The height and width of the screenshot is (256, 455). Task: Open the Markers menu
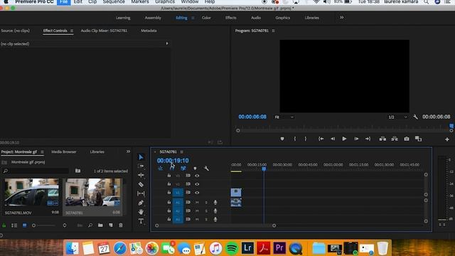click(x=140, y=1)
